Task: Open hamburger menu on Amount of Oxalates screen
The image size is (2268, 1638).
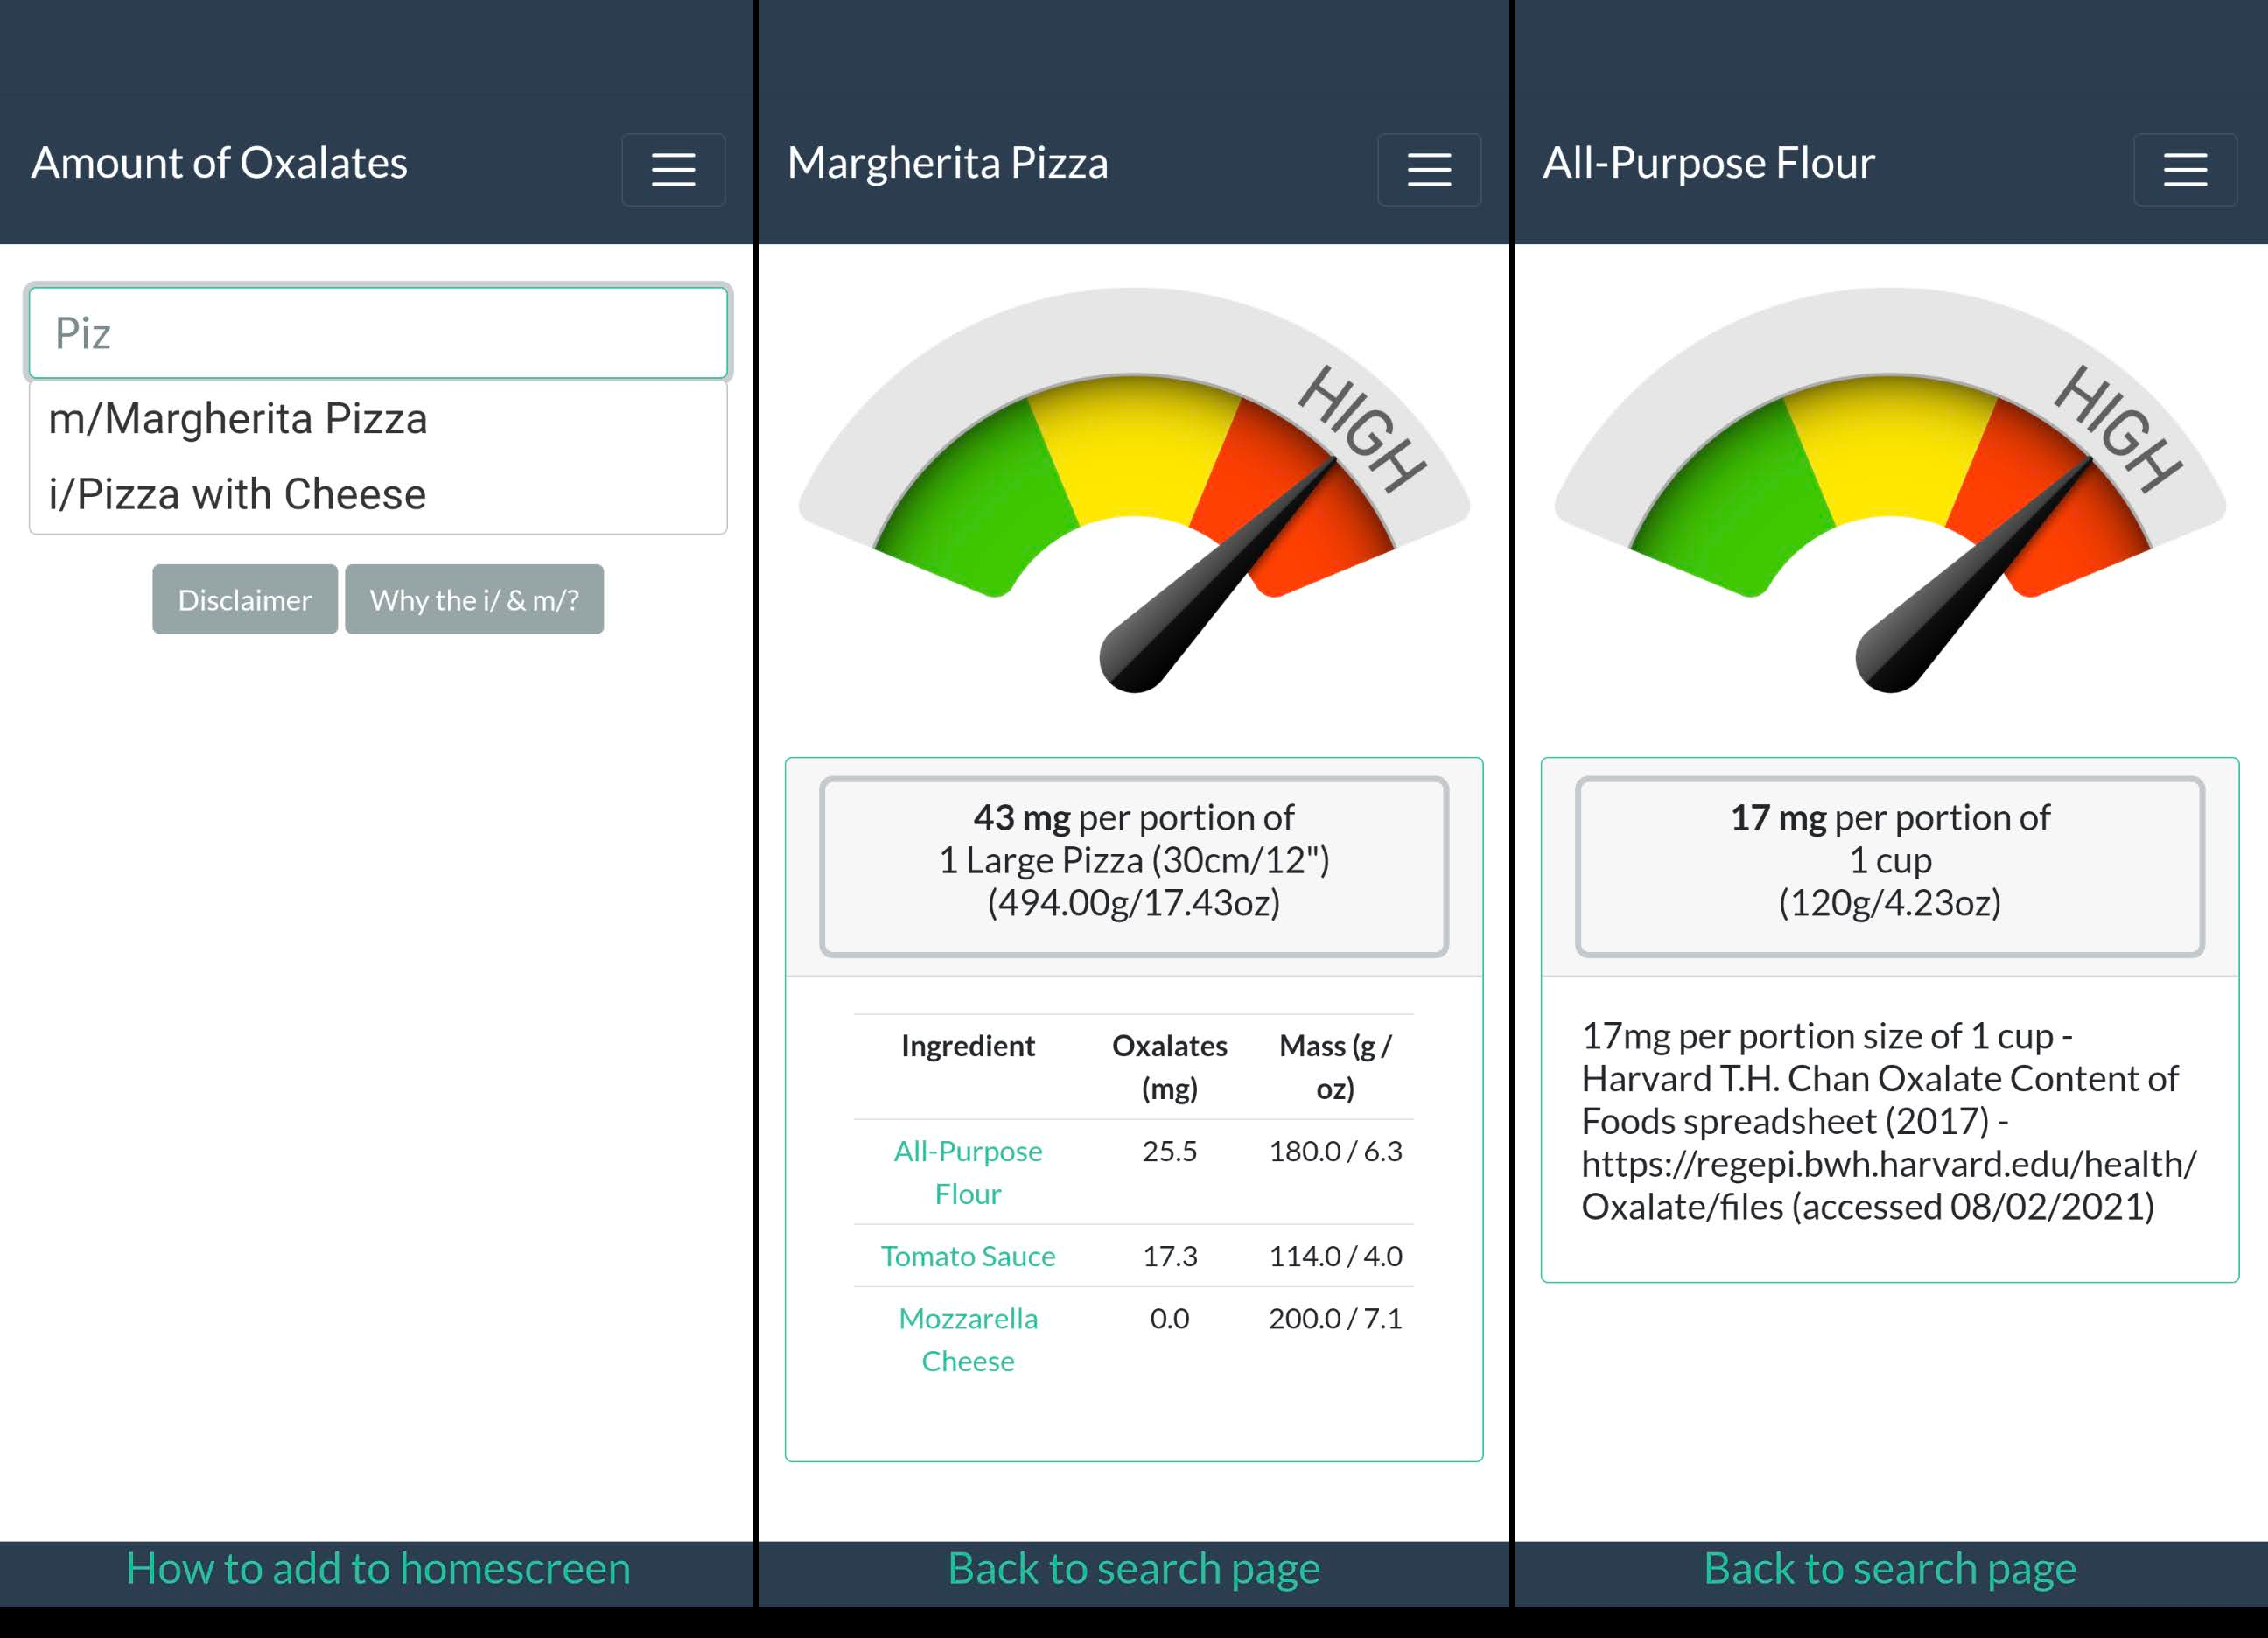Action: click(x=673, y=169)
